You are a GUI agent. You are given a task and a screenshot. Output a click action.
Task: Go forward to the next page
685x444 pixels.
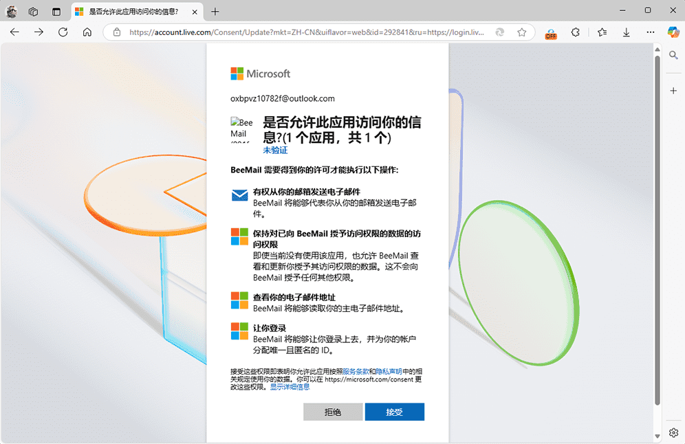pyautogui.click(x=39, y=32)
